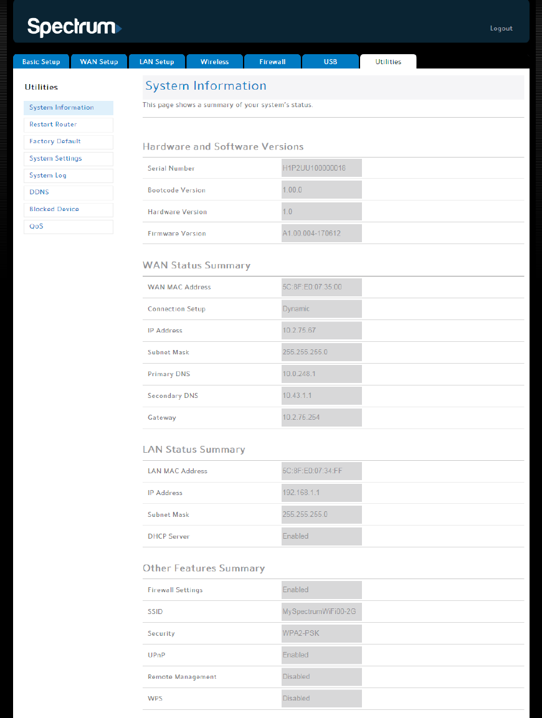
Task: Open the Basic Setup tab
Action: click(x=41, y=62)
